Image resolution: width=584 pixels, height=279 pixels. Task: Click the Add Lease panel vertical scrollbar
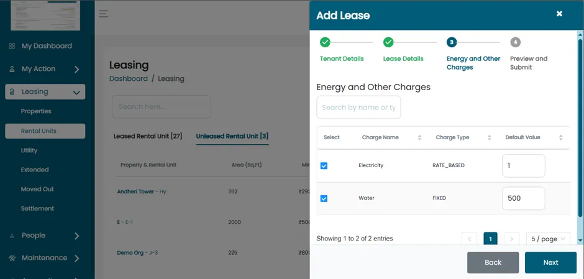[580, 127]
